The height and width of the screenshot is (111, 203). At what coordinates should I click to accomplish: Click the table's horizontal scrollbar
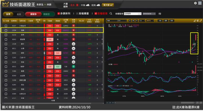[47, 103]
